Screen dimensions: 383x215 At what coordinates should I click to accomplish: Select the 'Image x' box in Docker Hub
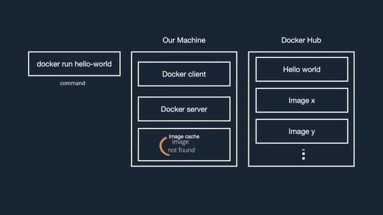coord(302,100)
